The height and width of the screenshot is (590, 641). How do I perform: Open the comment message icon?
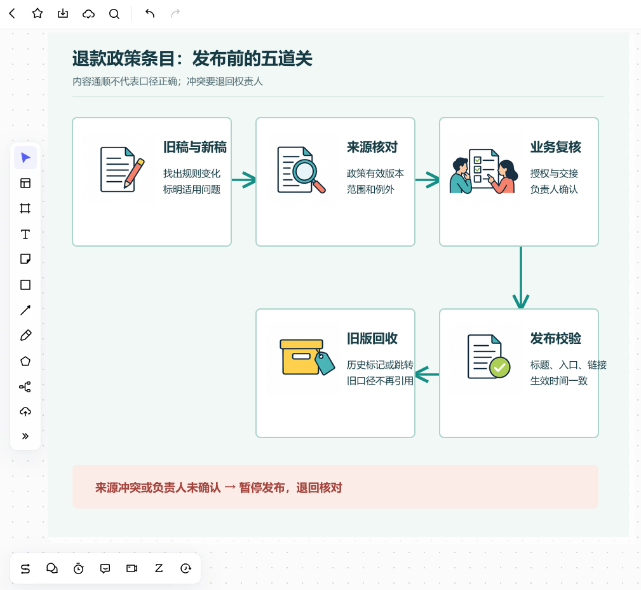point(105,568)
